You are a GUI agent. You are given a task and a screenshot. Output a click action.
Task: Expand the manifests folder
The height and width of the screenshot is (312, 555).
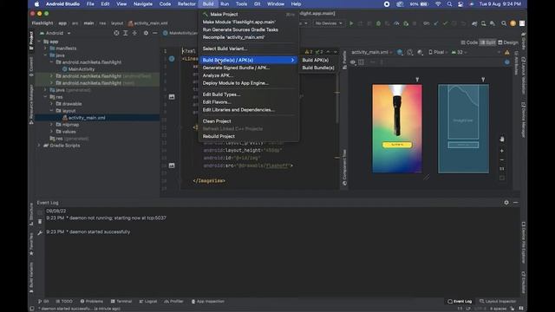click(x=45, y=49)
